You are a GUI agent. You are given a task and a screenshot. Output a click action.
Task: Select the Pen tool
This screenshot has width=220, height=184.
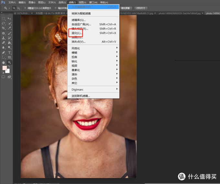pos(4,53)
